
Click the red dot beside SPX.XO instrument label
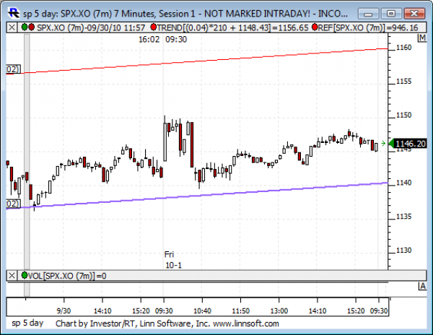[x=32, y=27]
